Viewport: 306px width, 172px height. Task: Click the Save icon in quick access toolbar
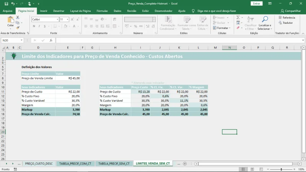click(x=6, y=3)
